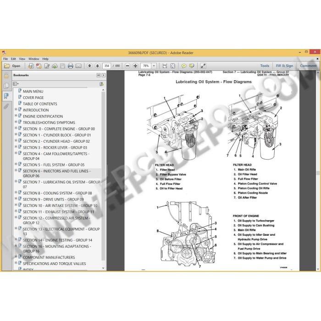Click the find current bookmark icon
The image size is (321, 321).
click(101, 84)
